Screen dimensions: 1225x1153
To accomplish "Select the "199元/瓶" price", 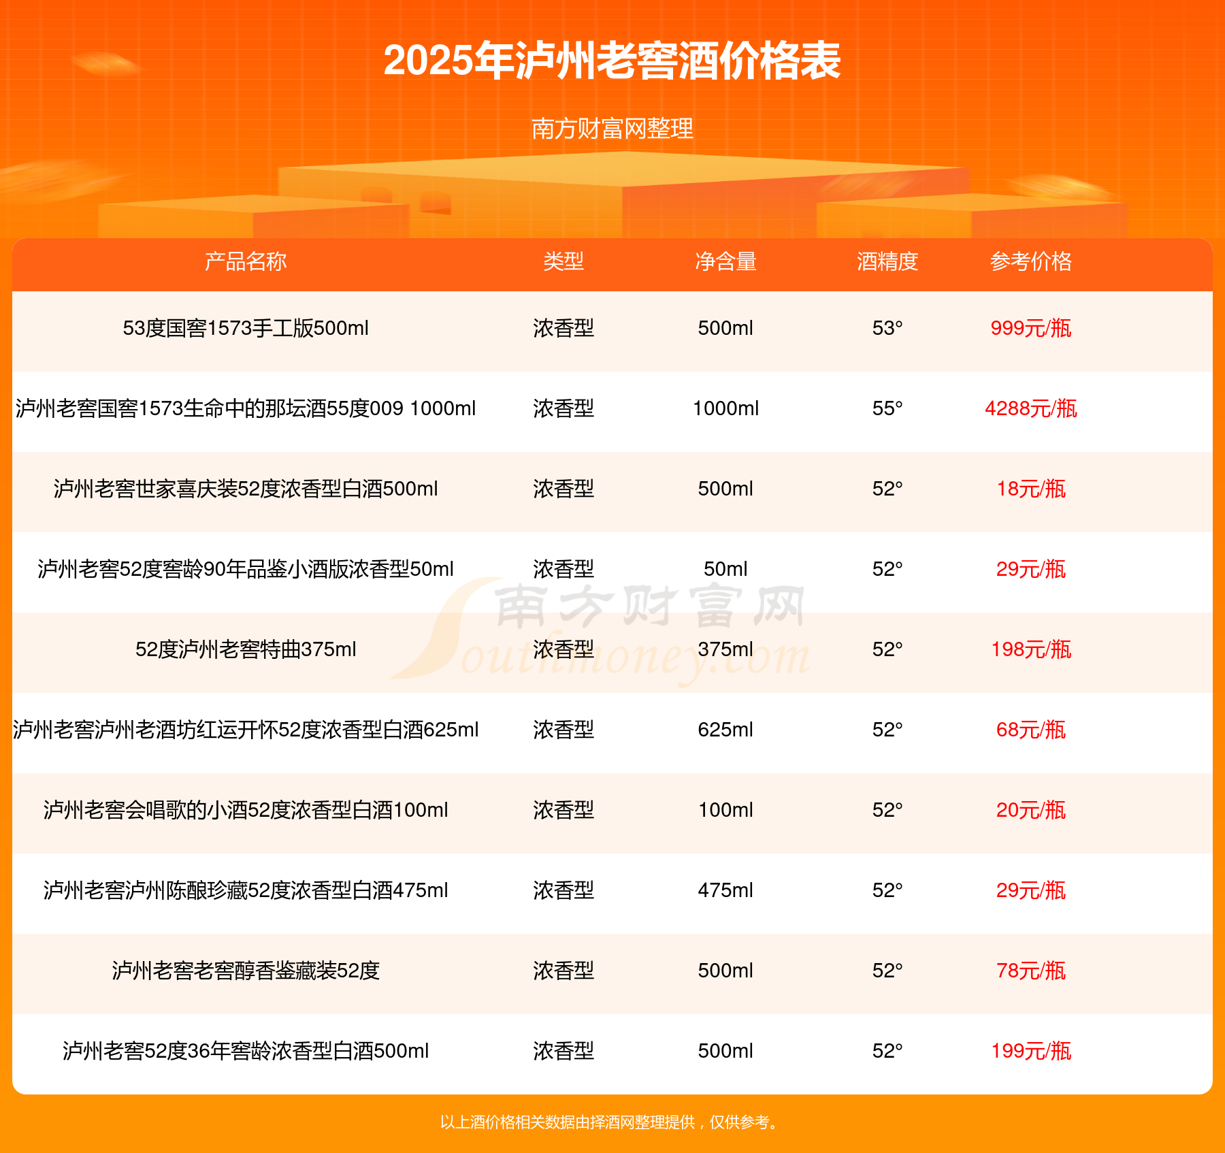I will click(1031, 1051).
